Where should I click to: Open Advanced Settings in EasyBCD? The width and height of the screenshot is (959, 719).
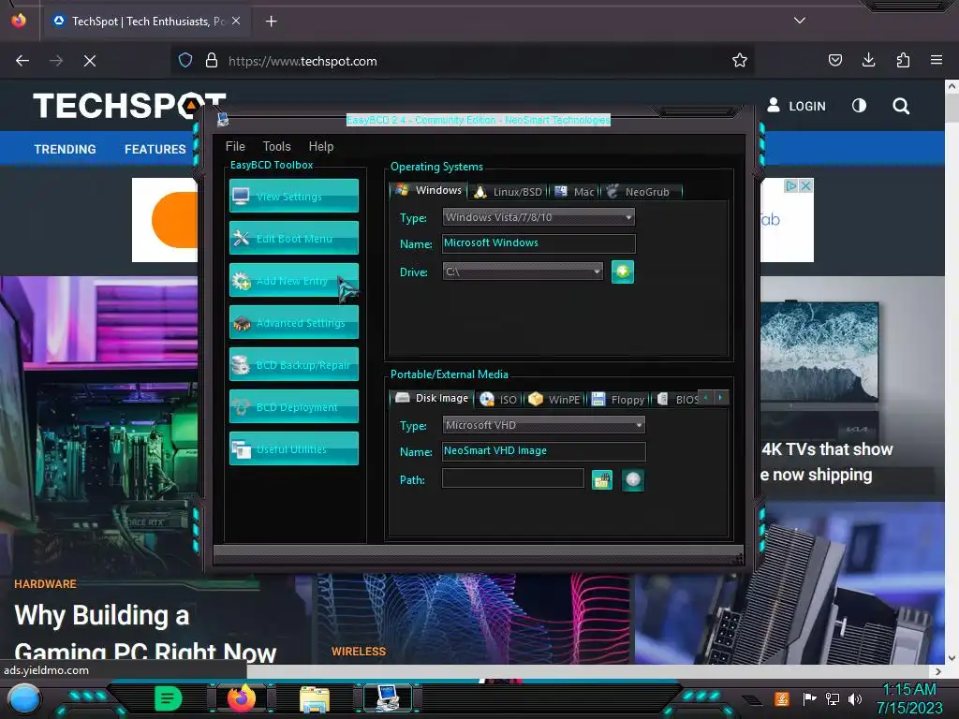293,322
